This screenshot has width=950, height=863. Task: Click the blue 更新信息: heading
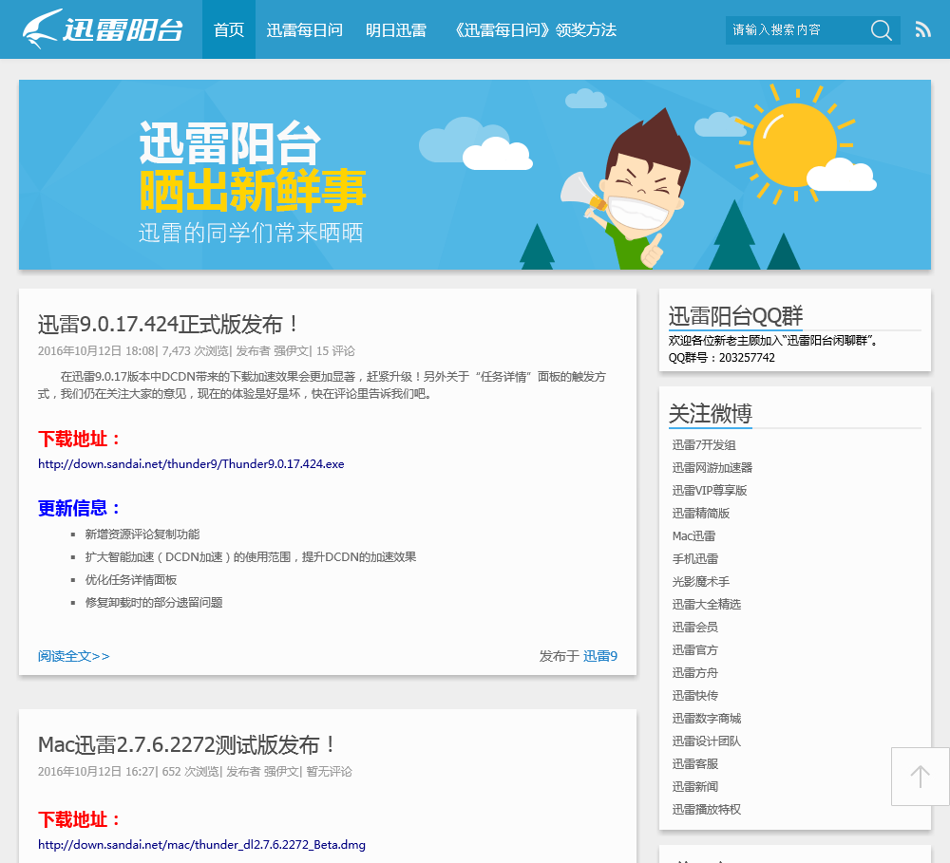pos(80,508)
